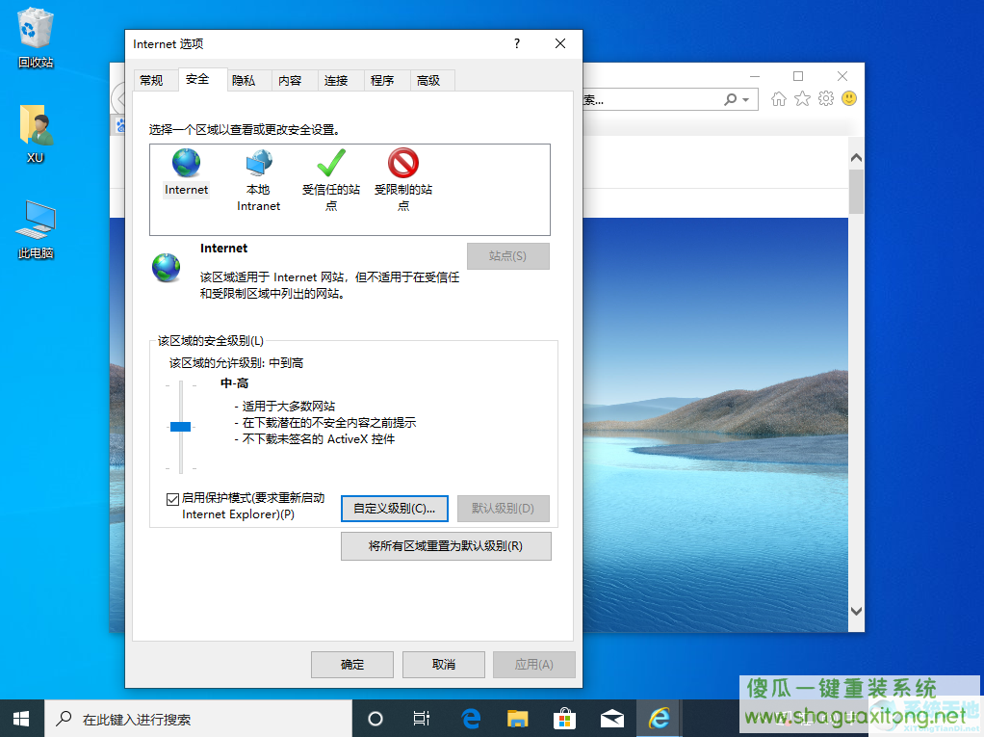This screenshot has height=737, width=984.
Task: Click the taskbar search magnifier icon
Action: click(64, 718)
